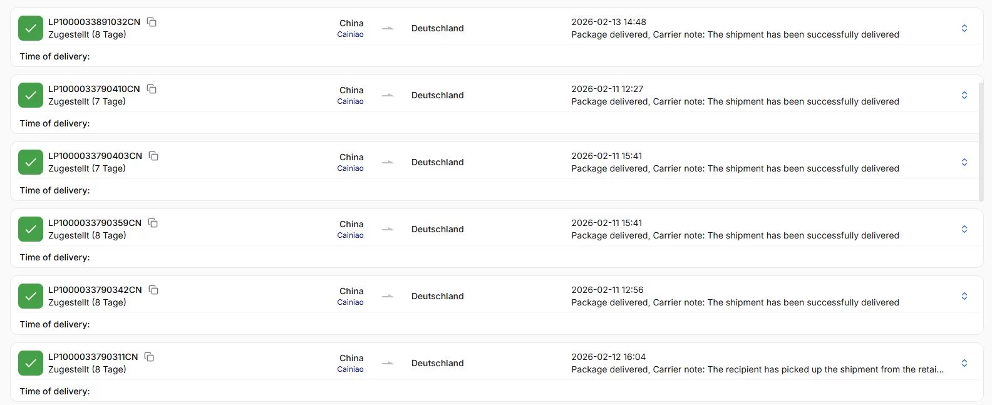Expand details for shipment LP1000033790403CN
This screenshot has height=405, width=992.
tap(964, 162)
